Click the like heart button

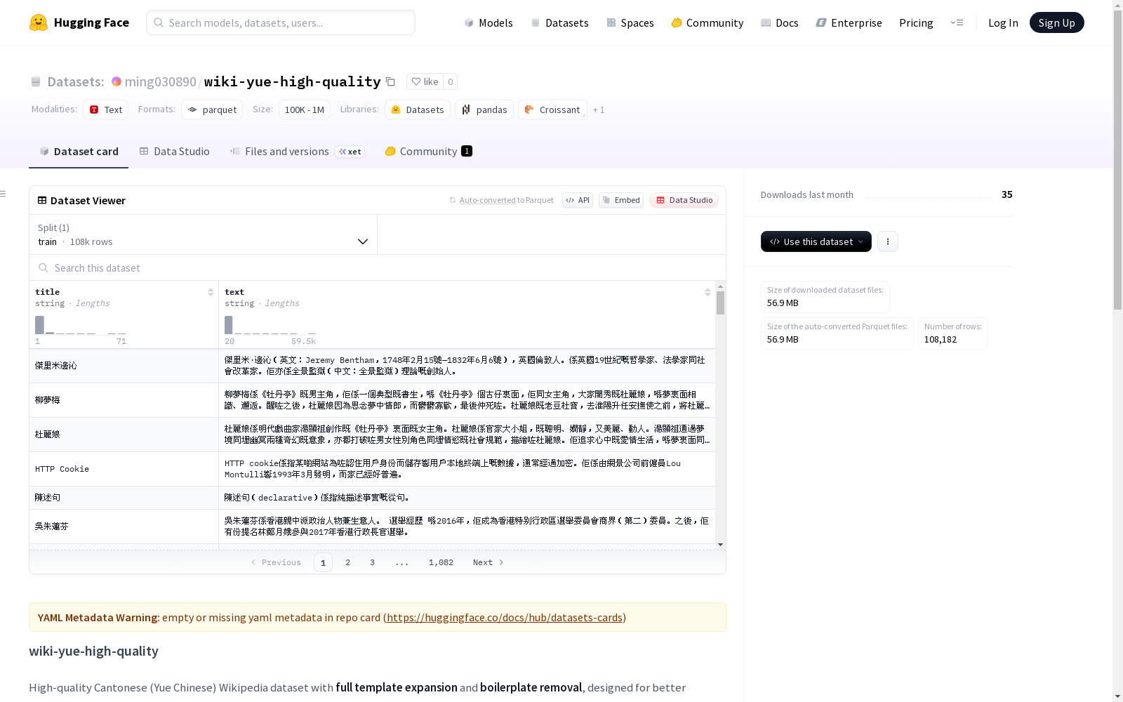(425, 81)
